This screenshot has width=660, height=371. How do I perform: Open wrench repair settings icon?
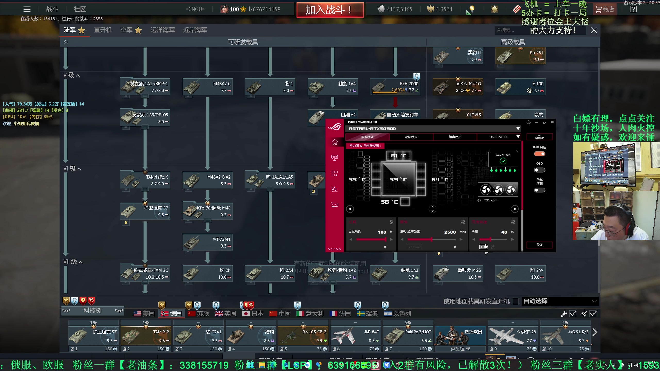564,314
